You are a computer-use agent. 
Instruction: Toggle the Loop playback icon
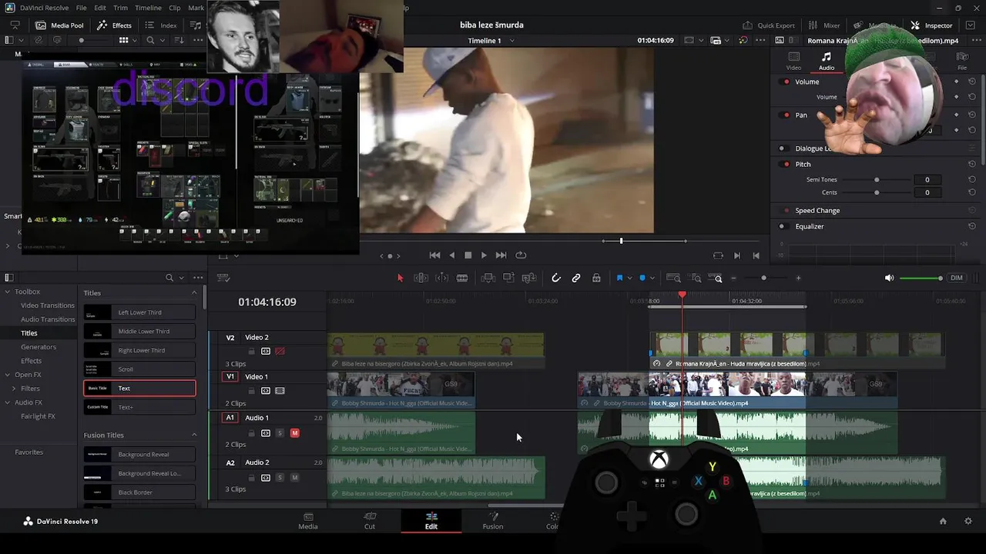click(x=521, y=255)
